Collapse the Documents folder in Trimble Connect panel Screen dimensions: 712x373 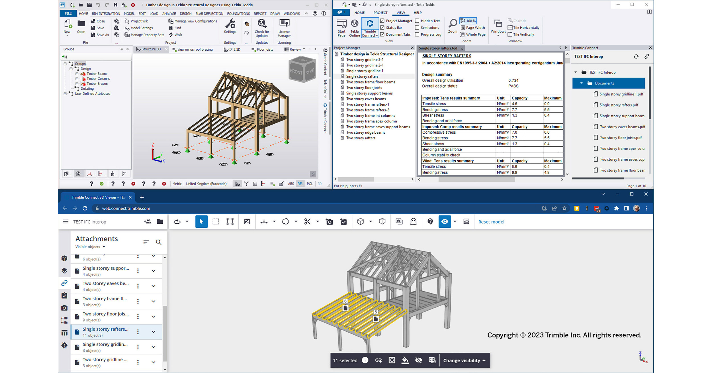pyautogui.click(x=581, y=83)
